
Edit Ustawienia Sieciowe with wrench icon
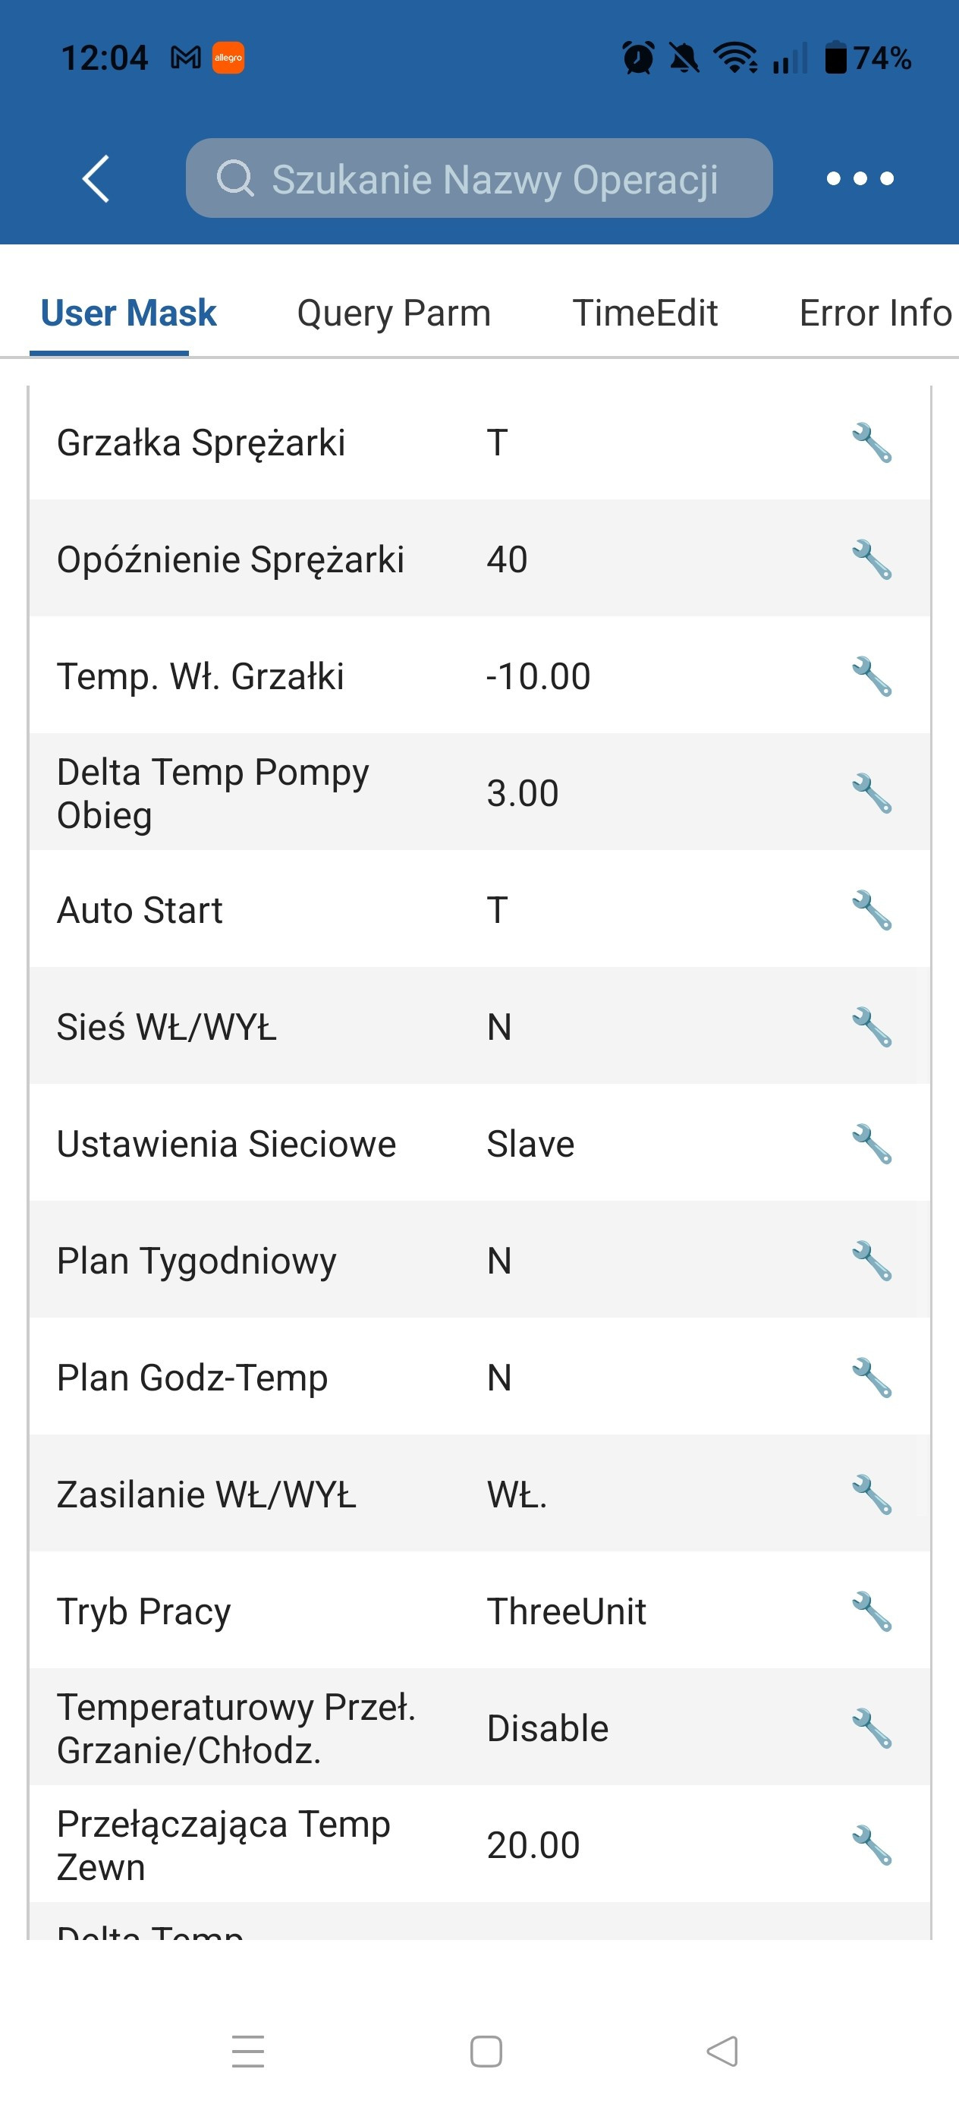[x=872, y=1145]
